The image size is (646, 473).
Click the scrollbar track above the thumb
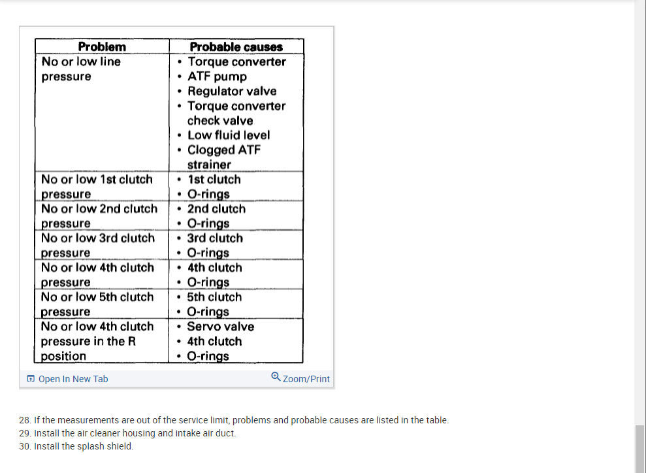(x=640, y=209)
